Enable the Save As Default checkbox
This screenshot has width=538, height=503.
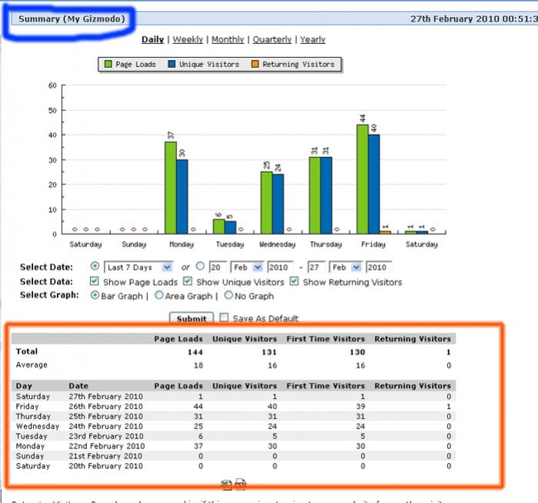(224, 317)
